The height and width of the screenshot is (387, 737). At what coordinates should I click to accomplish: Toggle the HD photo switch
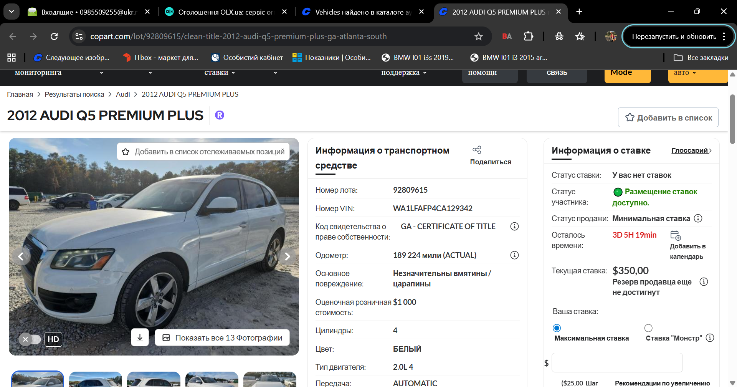pyautogui.click(x=30, y=339)
